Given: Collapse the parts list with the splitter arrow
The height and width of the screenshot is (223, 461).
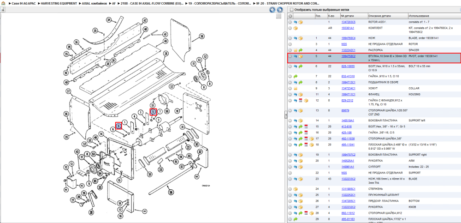Looking at the screenshot, I should tap(285, 115).
